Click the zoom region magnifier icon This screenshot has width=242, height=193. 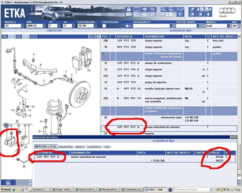[x=19, y=37]
